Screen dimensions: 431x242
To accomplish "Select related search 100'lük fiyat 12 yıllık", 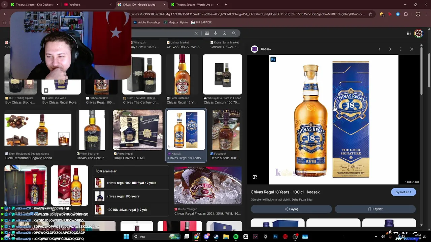I will coord(131,183).
